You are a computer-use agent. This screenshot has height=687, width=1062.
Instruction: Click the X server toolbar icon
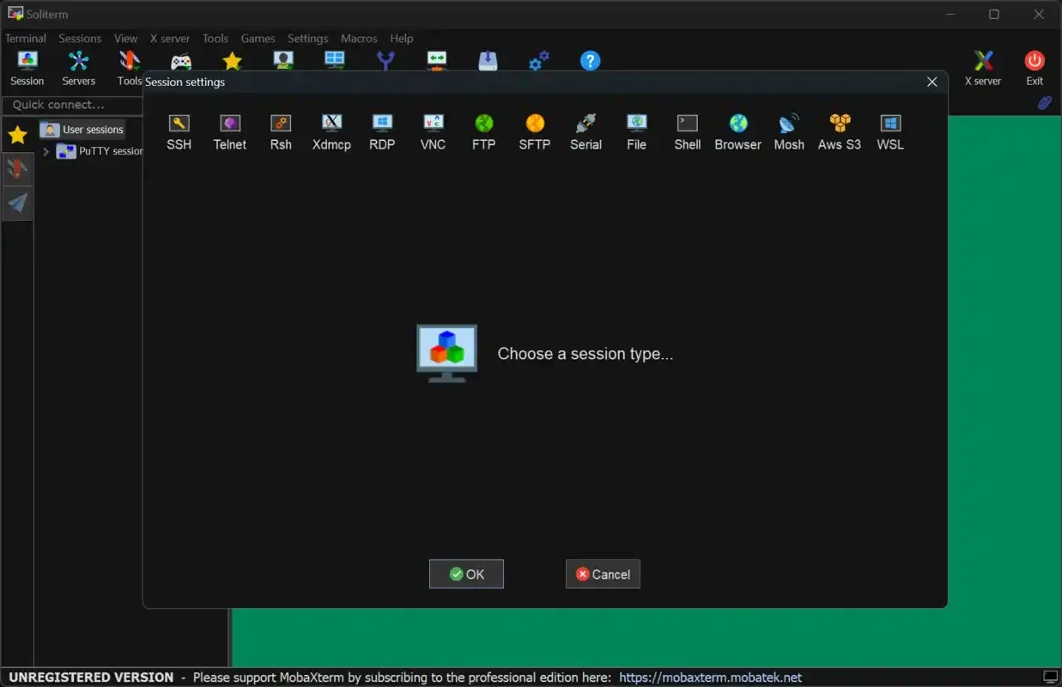[983, 69]
